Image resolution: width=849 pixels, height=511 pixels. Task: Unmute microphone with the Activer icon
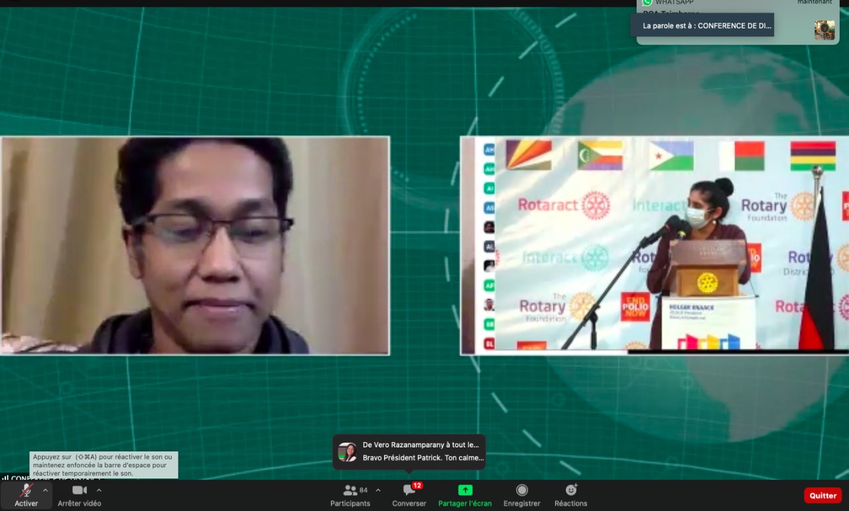click(27, 490)
